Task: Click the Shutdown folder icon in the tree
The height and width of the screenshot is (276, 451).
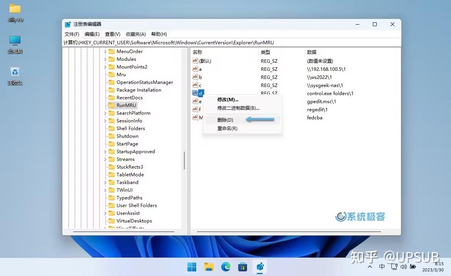Action: [x=112, y=136]
